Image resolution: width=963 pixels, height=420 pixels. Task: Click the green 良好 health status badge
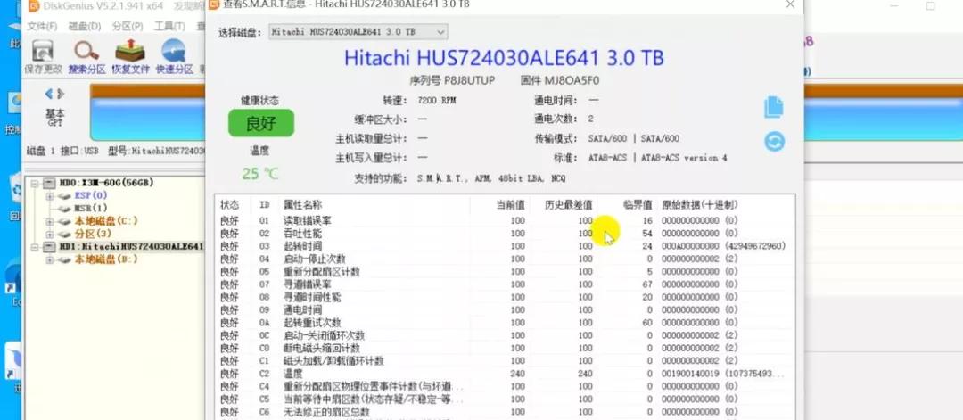click(261, 123)
